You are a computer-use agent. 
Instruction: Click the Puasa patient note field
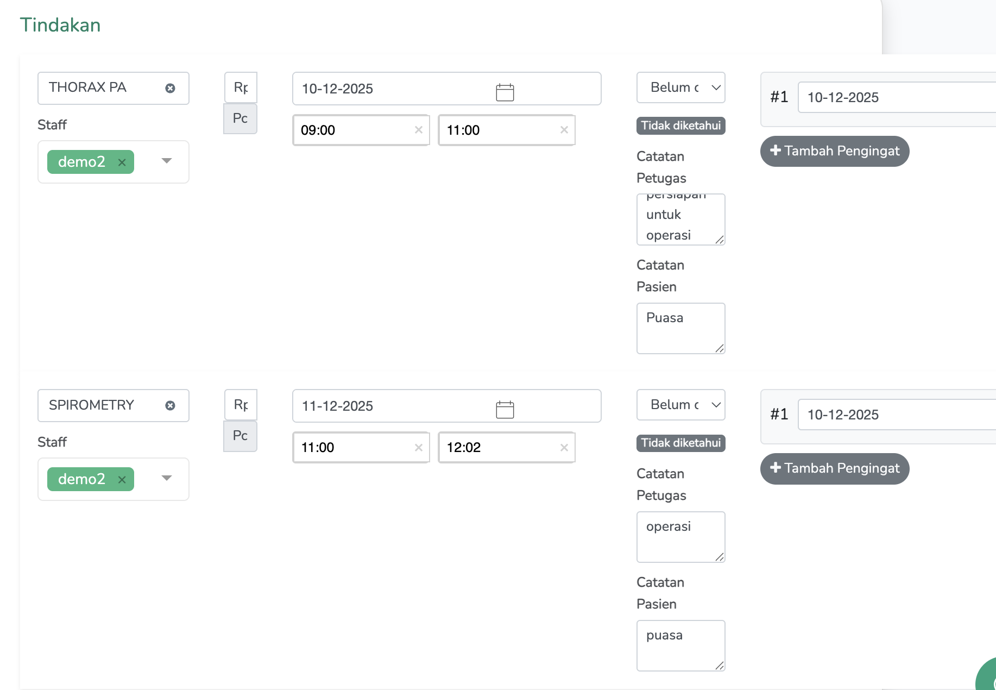[680, 328]
